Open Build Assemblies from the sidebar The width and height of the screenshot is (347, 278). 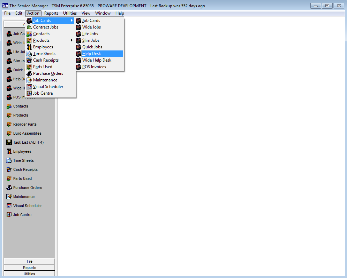27,133
